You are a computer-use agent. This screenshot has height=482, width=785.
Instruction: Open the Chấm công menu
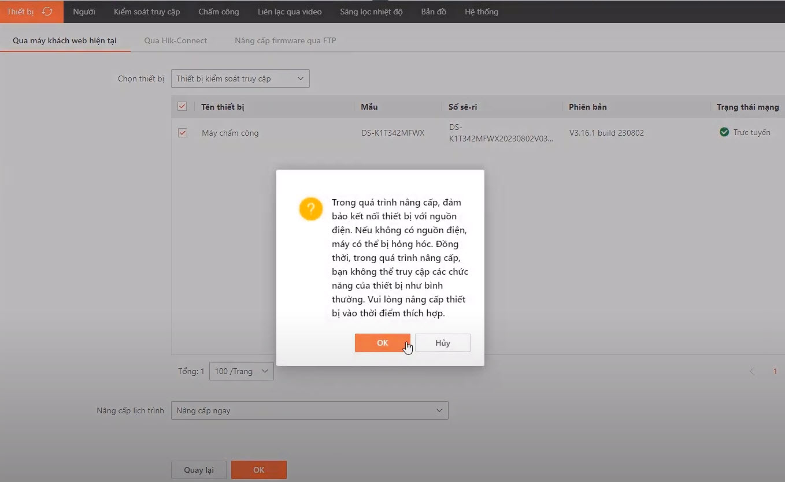click(218, 12)
